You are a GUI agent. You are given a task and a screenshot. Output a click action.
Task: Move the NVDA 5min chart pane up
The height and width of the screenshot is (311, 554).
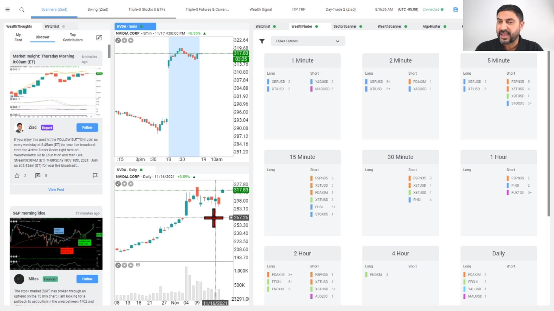(x=131, y=41)
